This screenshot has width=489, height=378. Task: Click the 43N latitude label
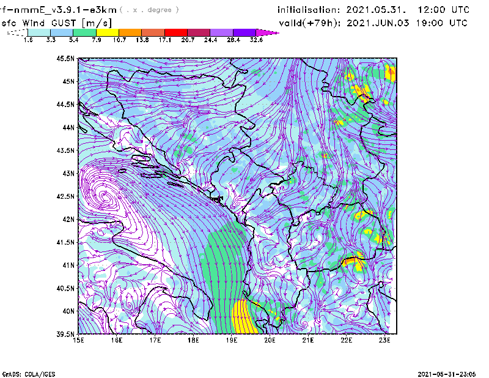click(x=68, y=173)
